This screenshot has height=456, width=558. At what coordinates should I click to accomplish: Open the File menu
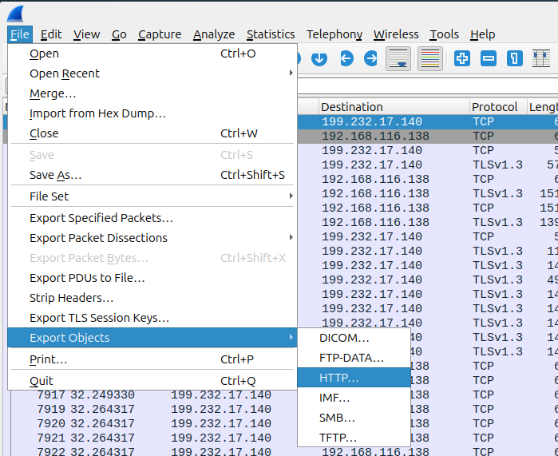(x=20, y=34)
